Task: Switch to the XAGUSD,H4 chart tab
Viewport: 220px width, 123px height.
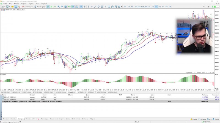Action: tap(82, 92)
